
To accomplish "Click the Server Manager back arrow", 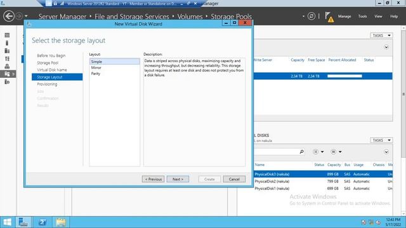I will pyautogui.click(x=9, y=16).
